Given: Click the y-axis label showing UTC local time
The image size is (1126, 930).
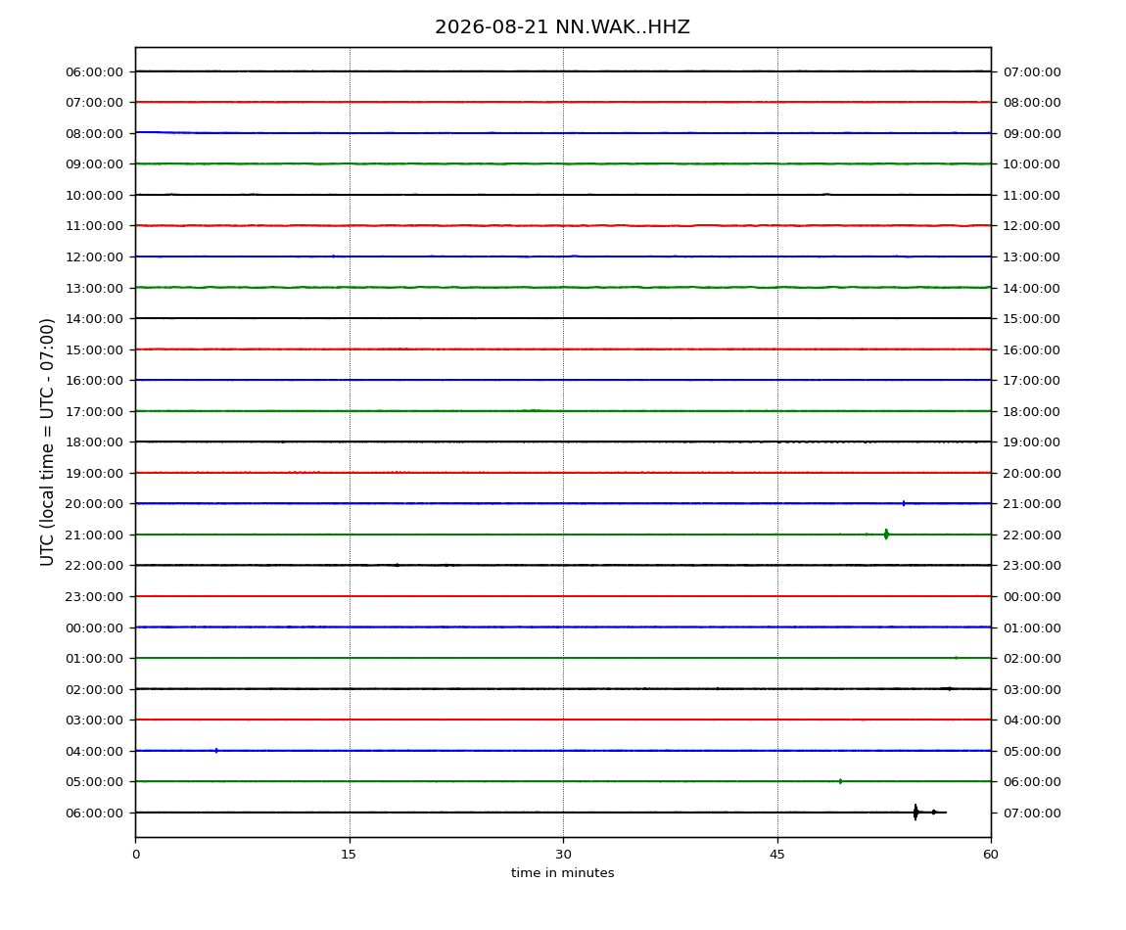Looking at the screenshot, I should pyautogui.click(x=47, y=442).
